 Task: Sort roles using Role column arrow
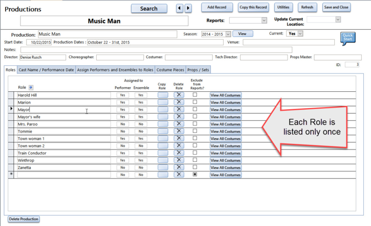(31, 88)
